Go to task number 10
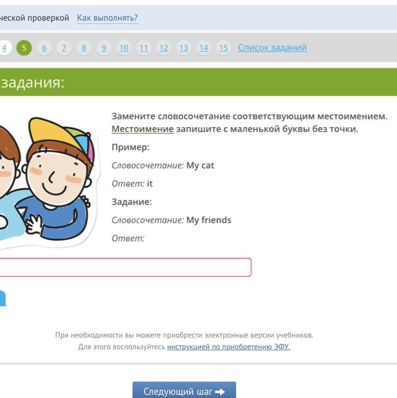This screenshot has width=397, height=398. point(124,48)
